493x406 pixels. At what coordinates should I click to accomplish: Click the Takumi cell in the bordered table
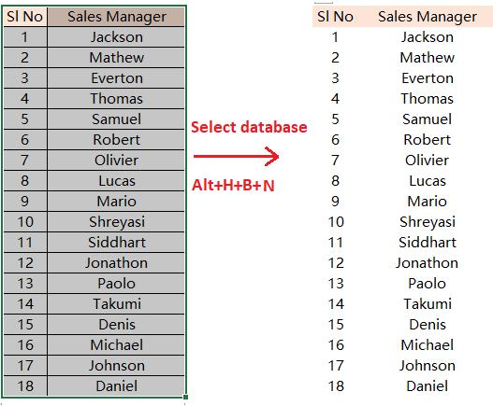(116, 304)
